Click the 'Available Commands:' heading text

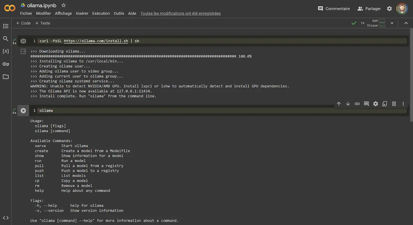point(51,141)
